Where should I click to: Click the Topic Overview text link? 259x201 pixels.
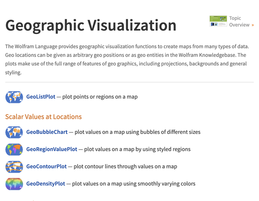[x=238, y=22]
